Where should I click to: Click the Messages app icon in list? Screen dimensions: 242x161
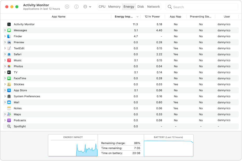tap(9, 30)
